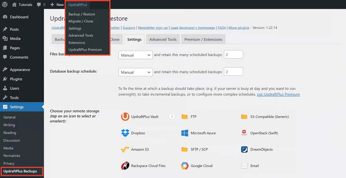
Task: Click files backup retain count field
Action: pyautogui.click(x=234, y=55)
